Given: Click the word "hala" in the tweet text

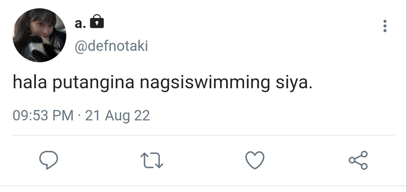Looking at the screenshot, I should coord(30,82).
